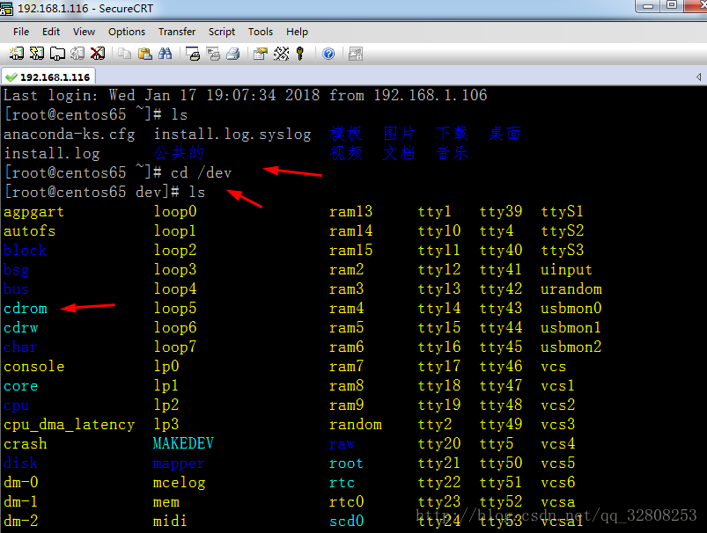Screen dimensions: 707x533
Task: Click the scd0 entry in listing
Action: [x=346, y=522]
